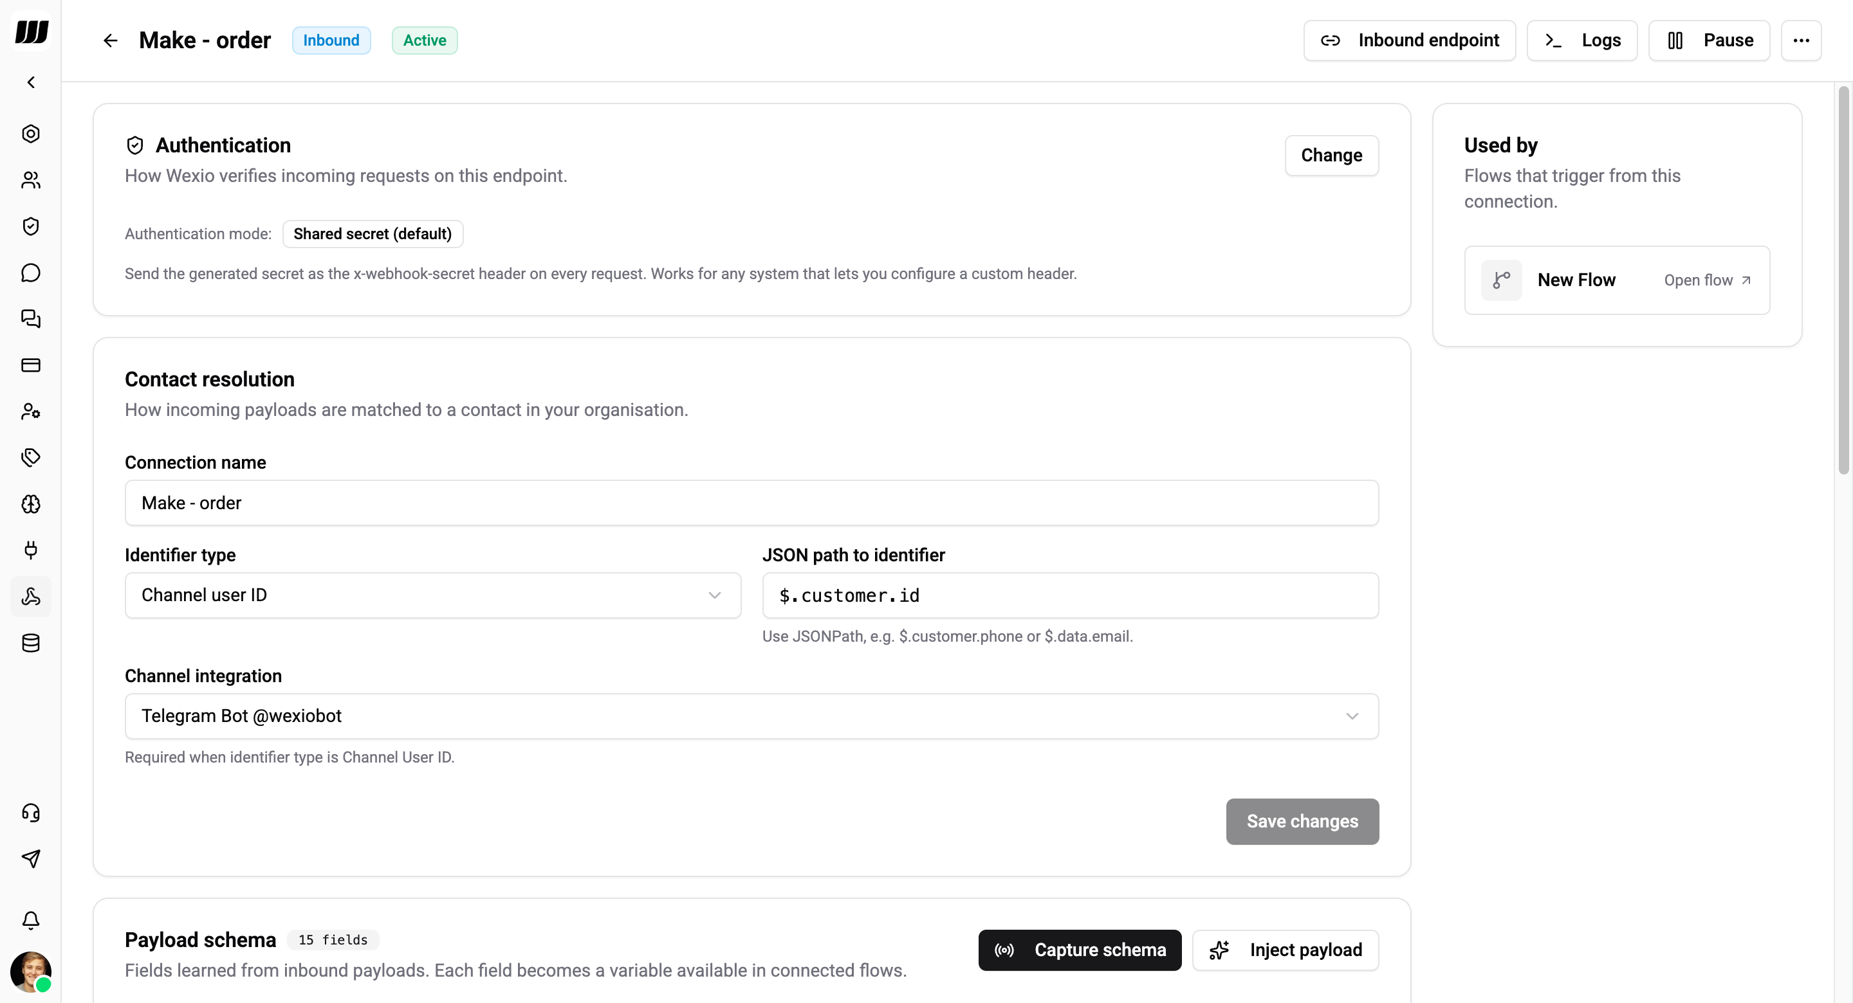Select the Webhooks icon in sidebar
Screen dimensions: 1853x1003
coord(31,597)
